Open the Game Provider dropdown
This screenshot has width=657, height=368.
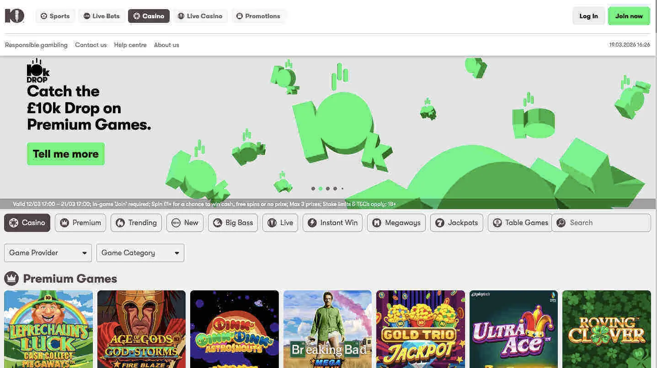(48, 252)
